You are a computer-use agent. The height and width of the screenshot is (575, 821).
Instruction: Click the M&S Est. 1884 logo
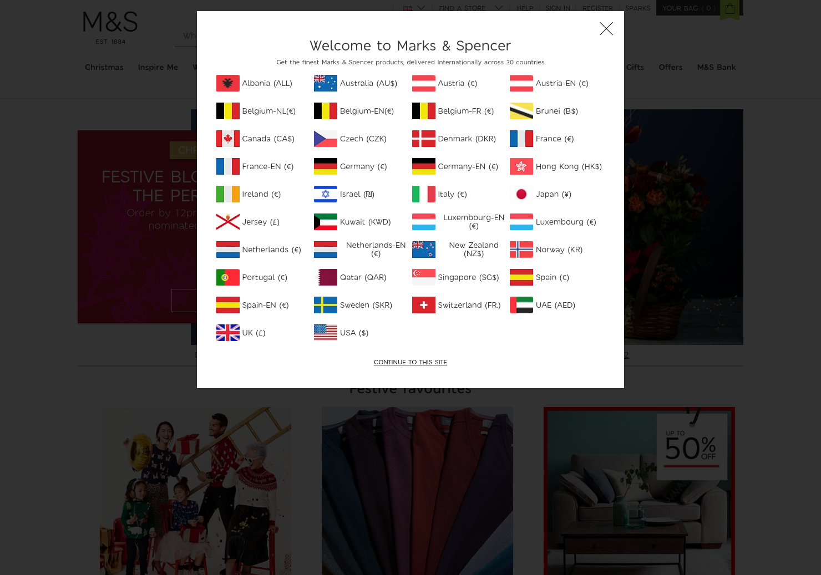[110, 28]
